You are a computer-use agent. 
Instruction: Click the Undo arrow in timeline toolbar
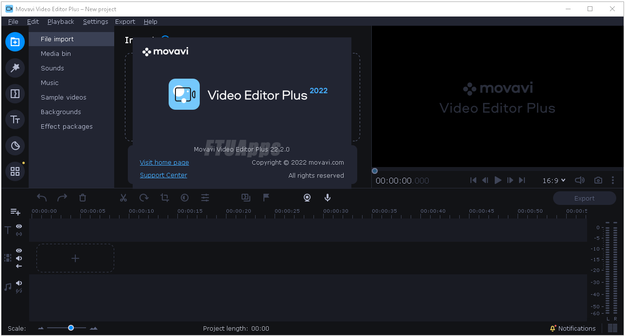coord(42,198)
